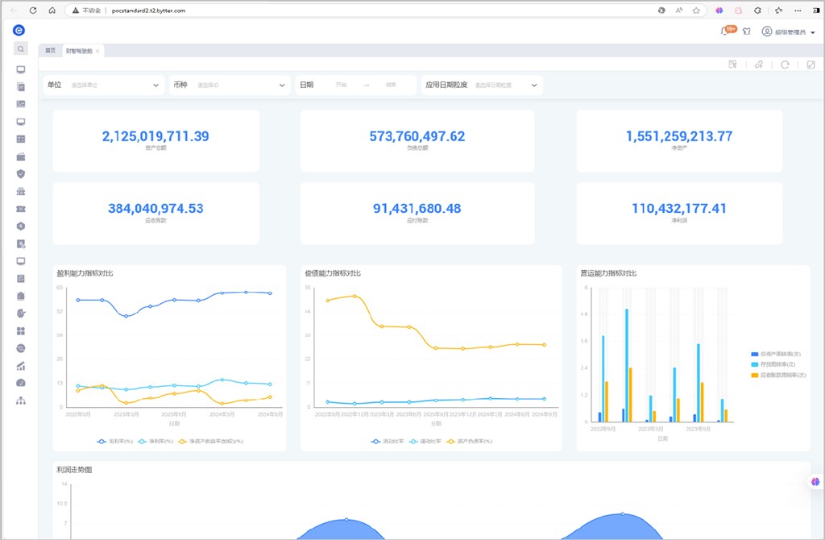Close the 财智驾驶舱 tab
This screenshot has width=825, height=540.
pos(97,51)
